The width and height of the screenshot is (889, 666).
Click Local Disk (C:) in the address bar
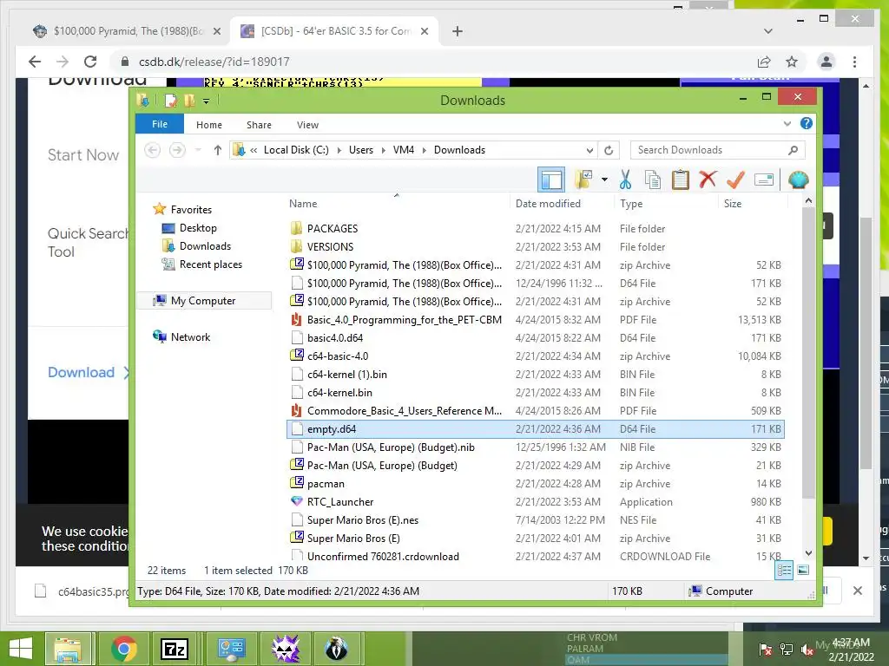pyautogui.click(x=296, y=150)
